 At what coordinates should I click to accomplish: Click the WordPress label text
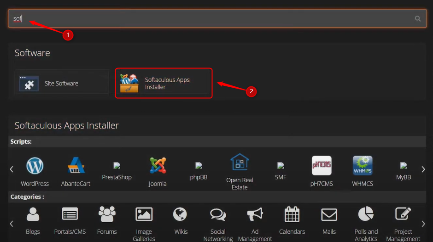(x=35, y=184)
